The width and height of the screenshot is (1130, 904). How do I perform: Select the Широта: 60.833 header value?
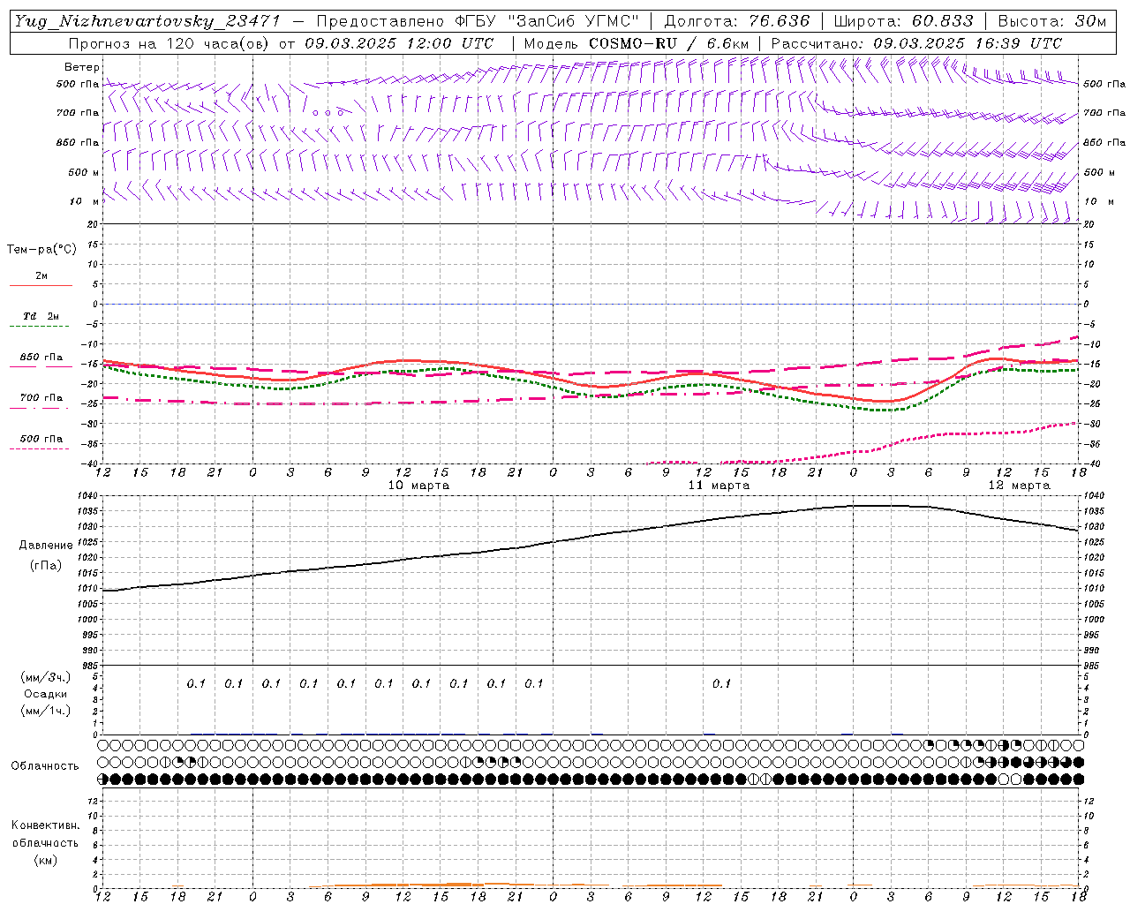coord(903,21)
